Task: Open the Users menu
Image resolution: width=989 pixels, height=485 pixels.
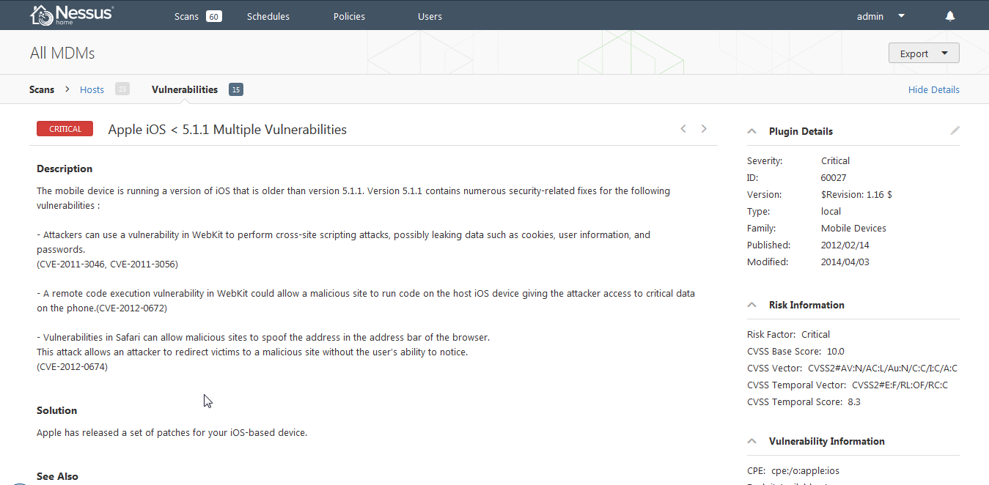Action: pos(430,16)
